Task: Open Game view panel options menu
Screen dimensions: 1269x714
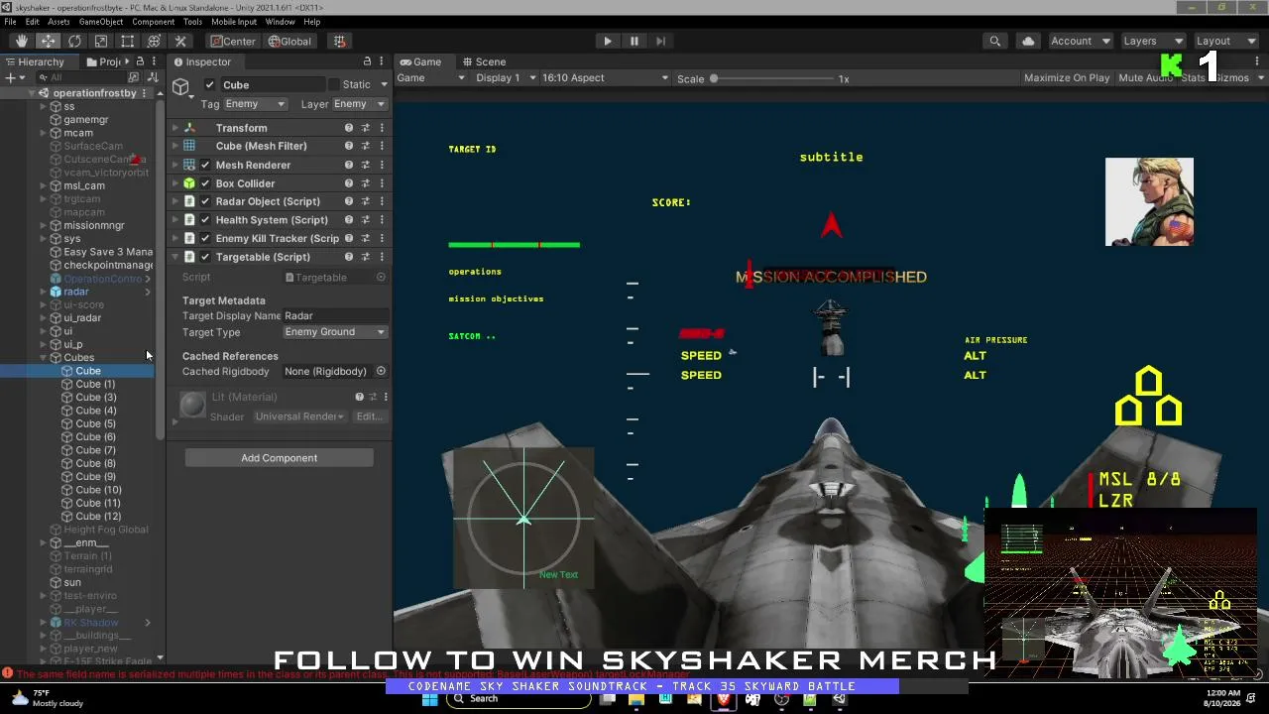Action: [1257, 61]
